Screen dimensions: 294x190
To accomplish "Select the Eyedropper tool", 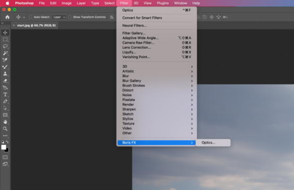I will (5, 60).
